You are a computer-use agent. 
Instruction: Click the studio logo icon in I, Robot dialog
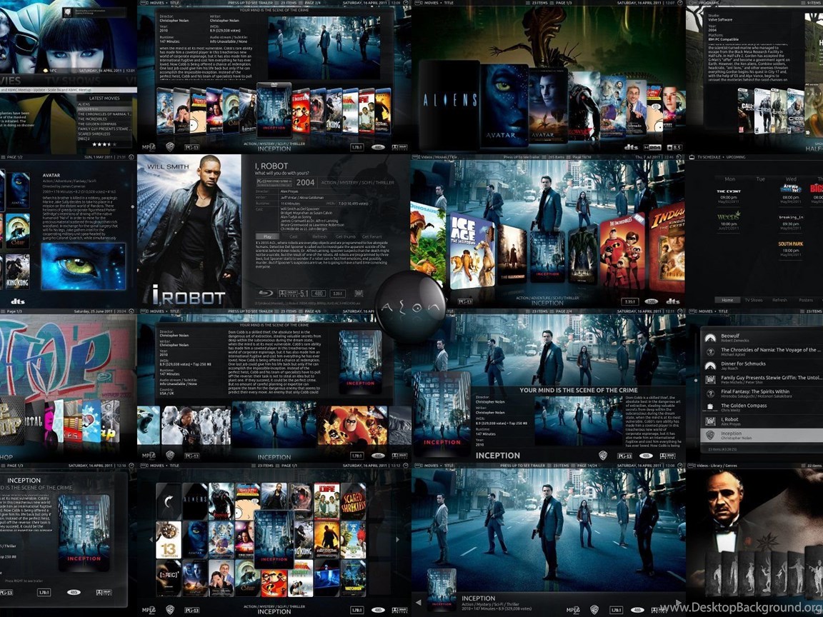pos(359,294)
